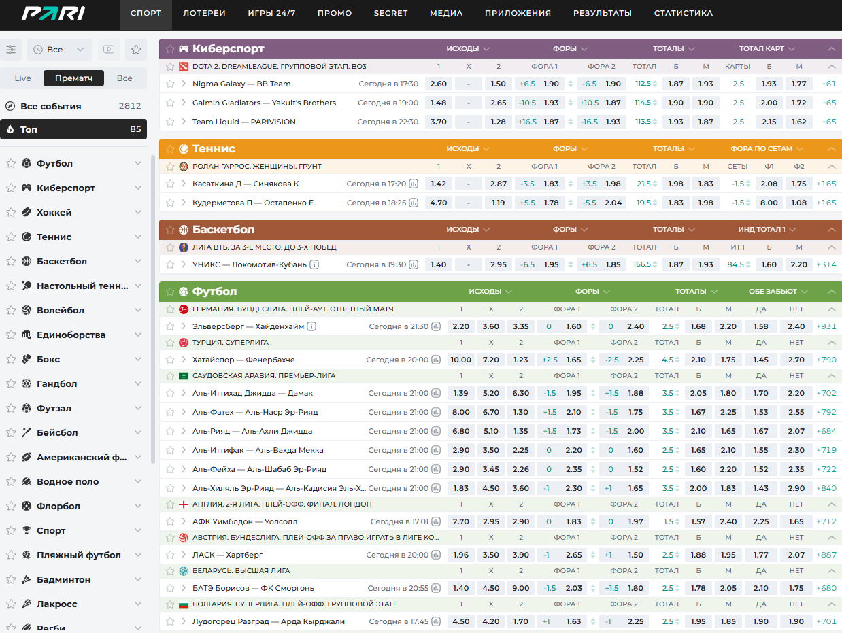Collapse the Теннис section with header chevron

pos(831,148)
